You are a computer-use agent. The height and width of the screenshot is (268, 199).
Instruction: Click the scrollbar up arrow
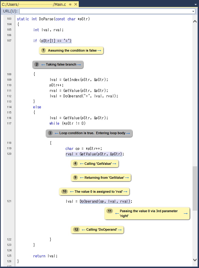[195, 21]
